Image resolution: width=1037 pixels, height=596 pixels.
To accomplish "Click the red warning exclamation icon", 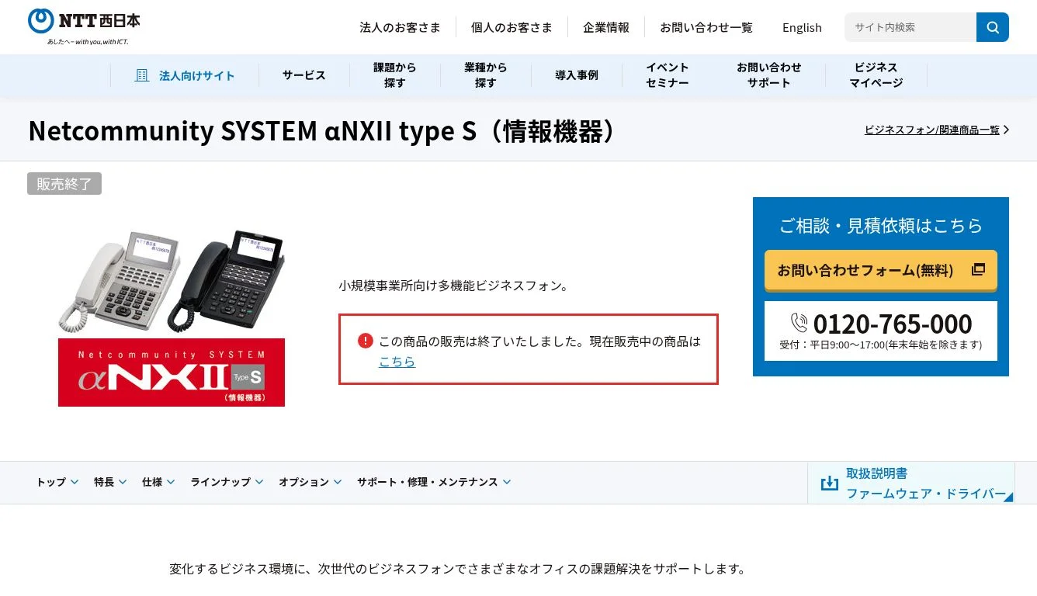I will pos(366,341).
